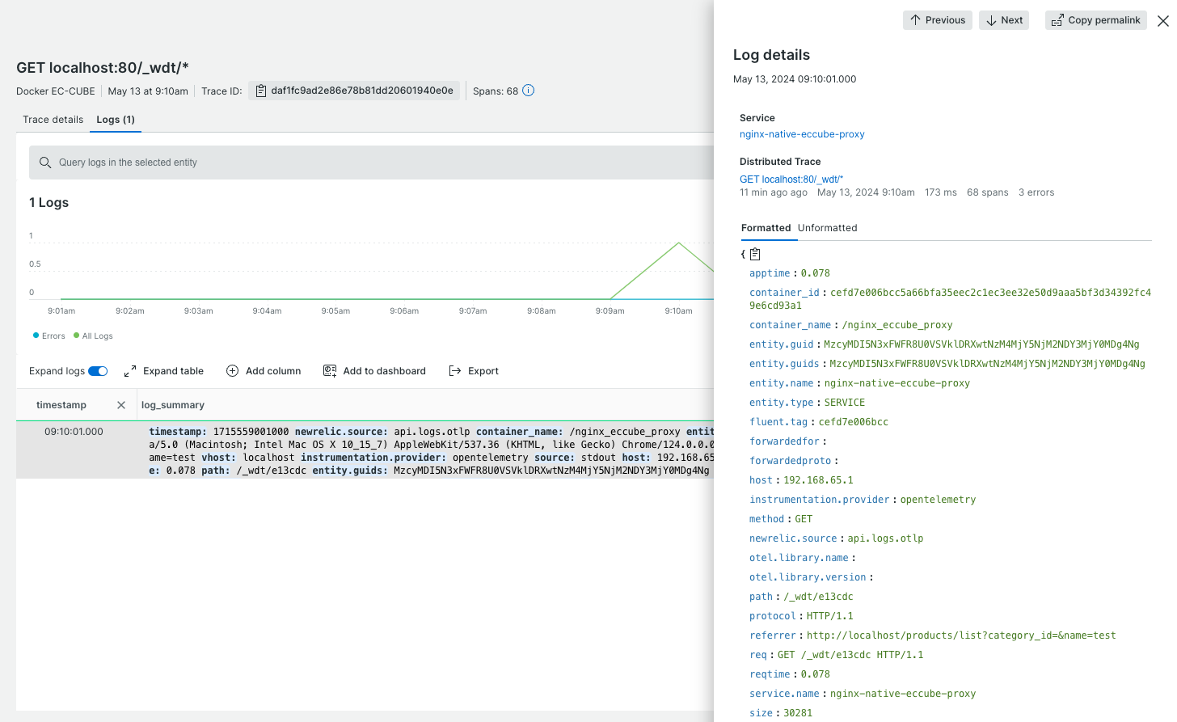Click the Copy permalink share icon
Viewport: 1177px width, 722px height.
point(1057,20)
